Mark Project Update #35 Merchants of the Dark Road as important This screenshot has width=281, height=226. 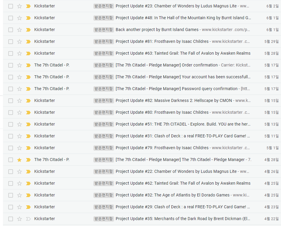28,219
